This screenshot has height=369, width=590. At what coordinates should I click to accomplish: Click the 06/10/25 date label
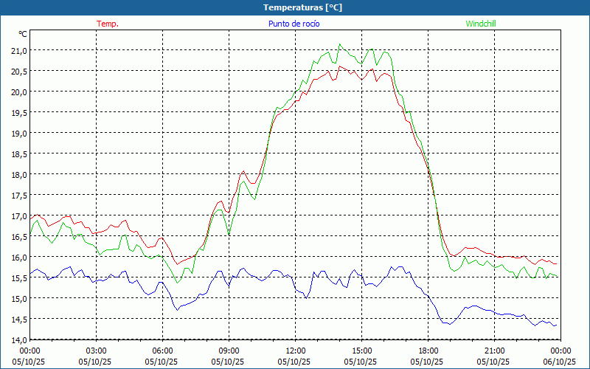560,362
